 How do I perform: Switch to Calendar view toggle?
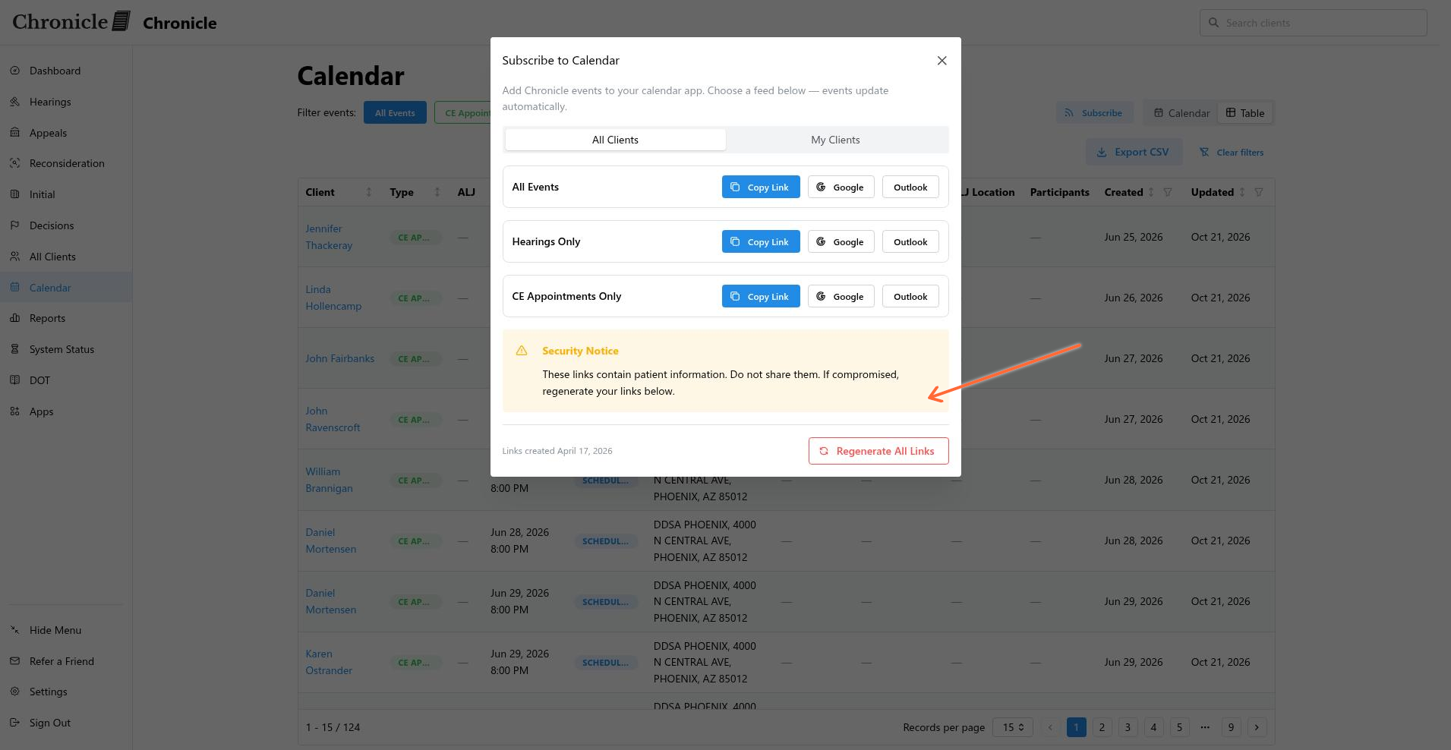coord(1181,113)
